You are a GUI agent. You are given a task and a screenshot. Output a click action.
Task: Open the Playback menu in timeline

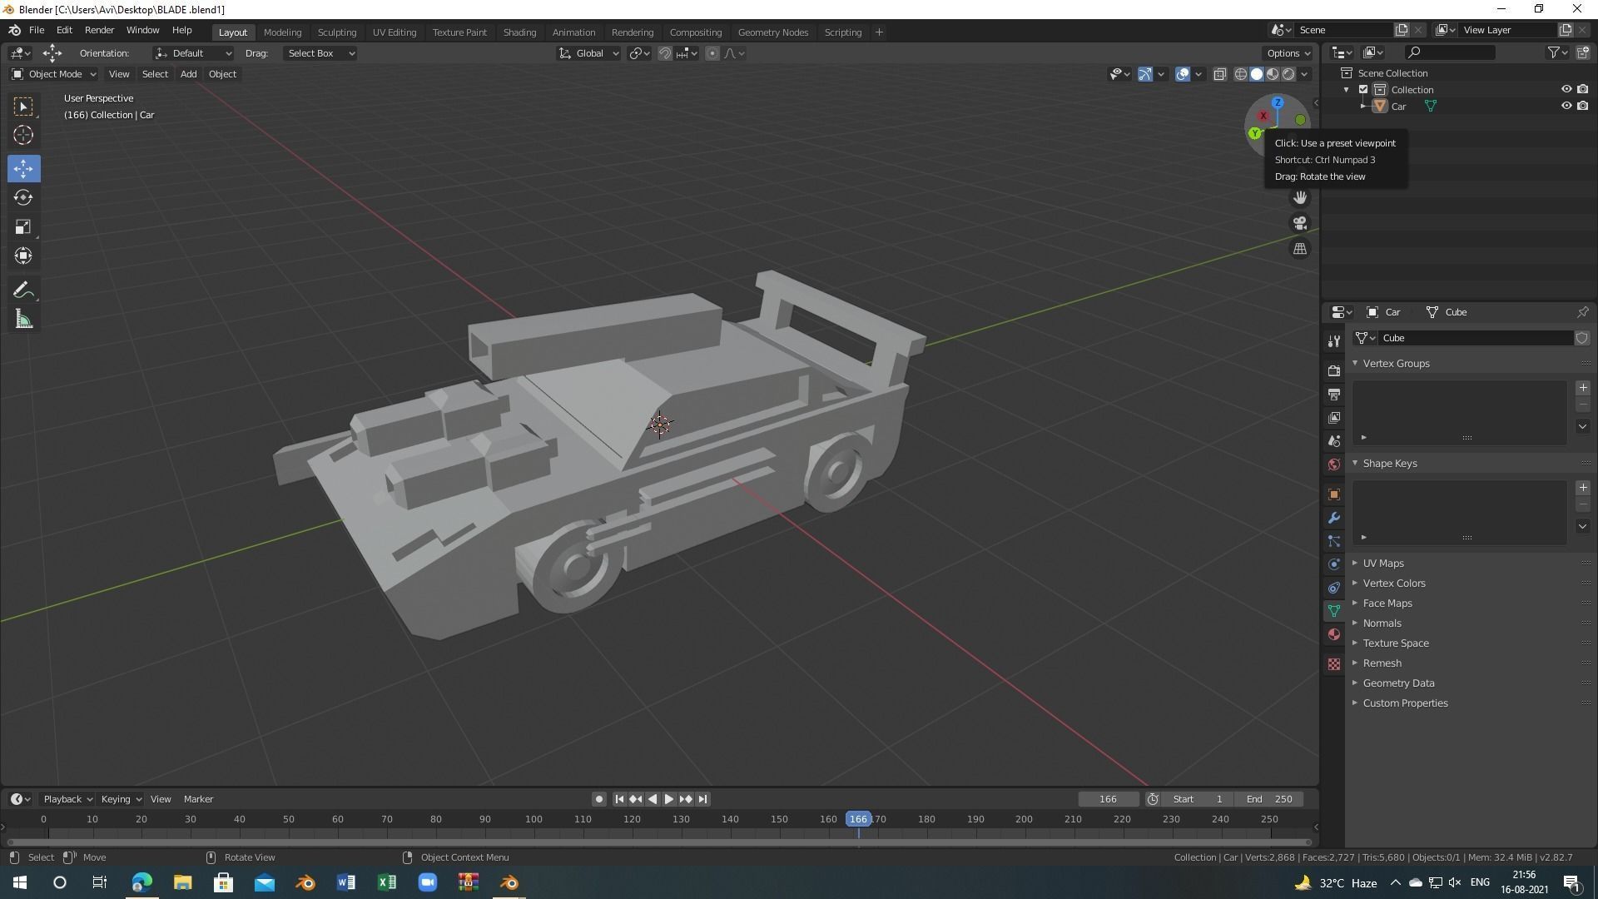click(x=67, y=799)
